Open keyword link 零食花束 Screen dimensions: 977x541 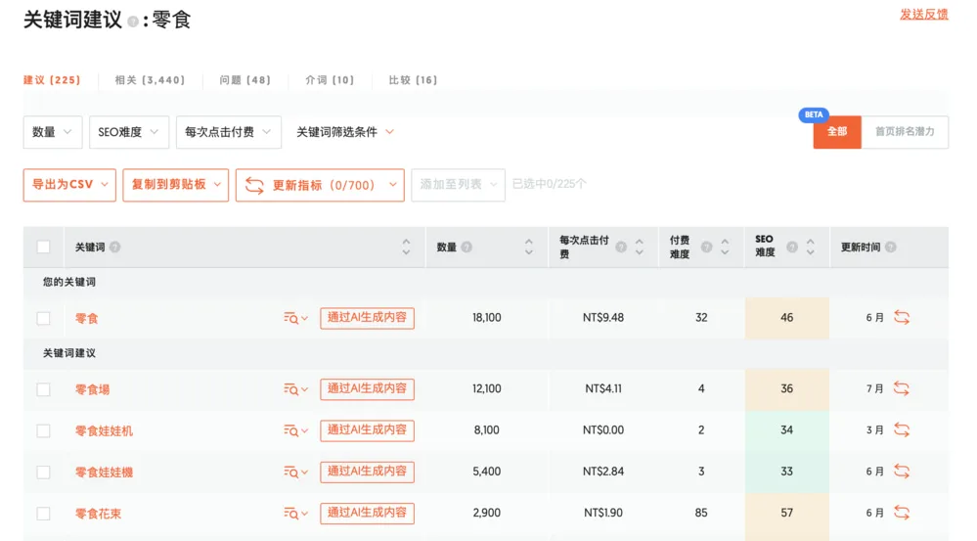pyautogui.click(x=99, y=514)
